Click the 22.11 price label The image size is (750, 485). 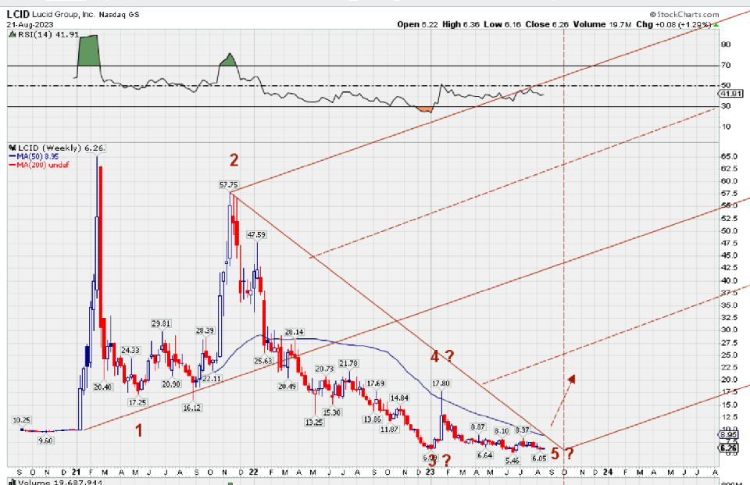pyautogui.click(x=212, y=378)
